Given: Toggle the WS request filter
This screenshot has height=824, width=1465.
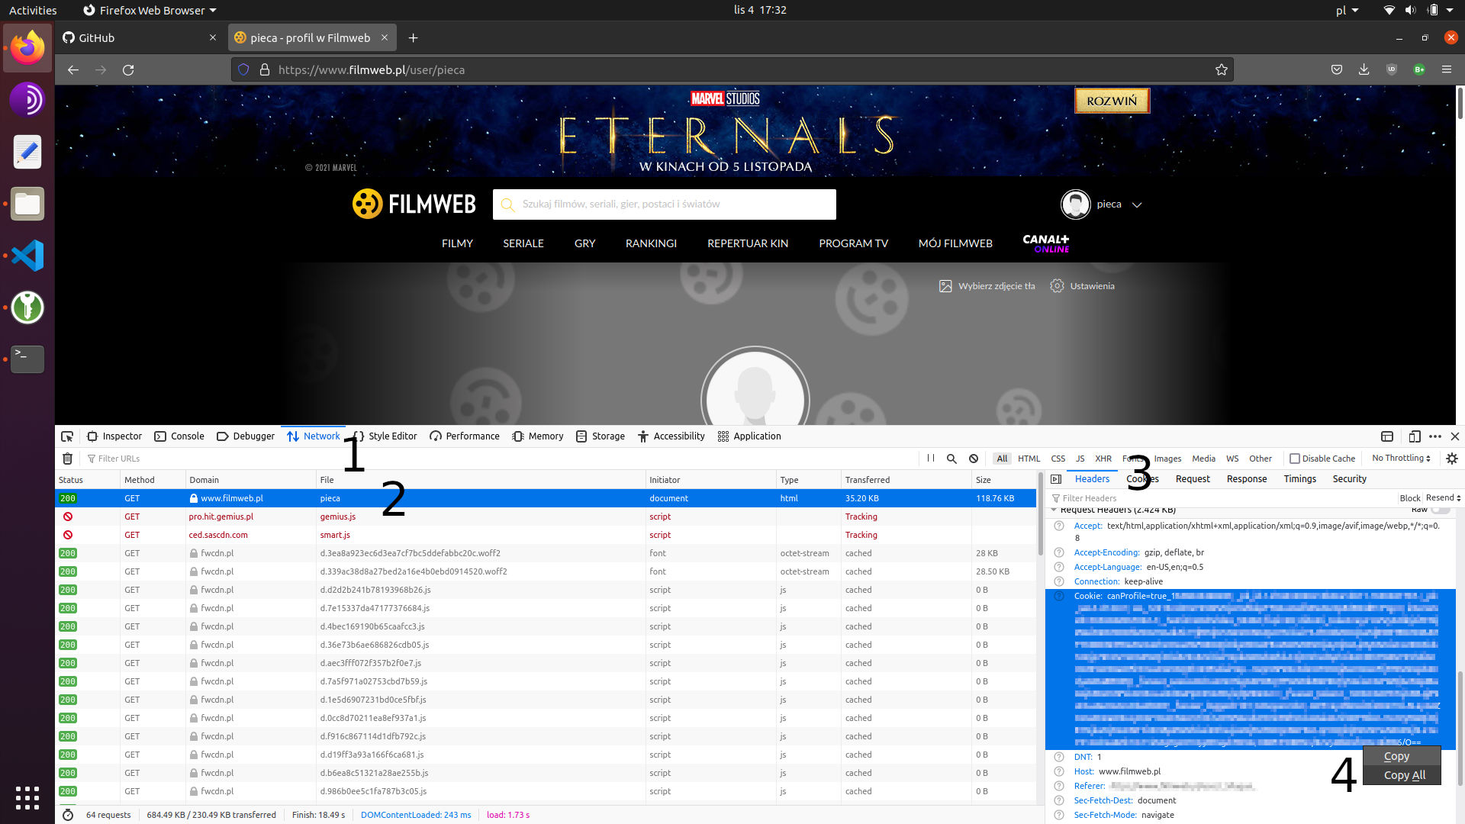Looking at the screenshot, I should coord(1232,459).
